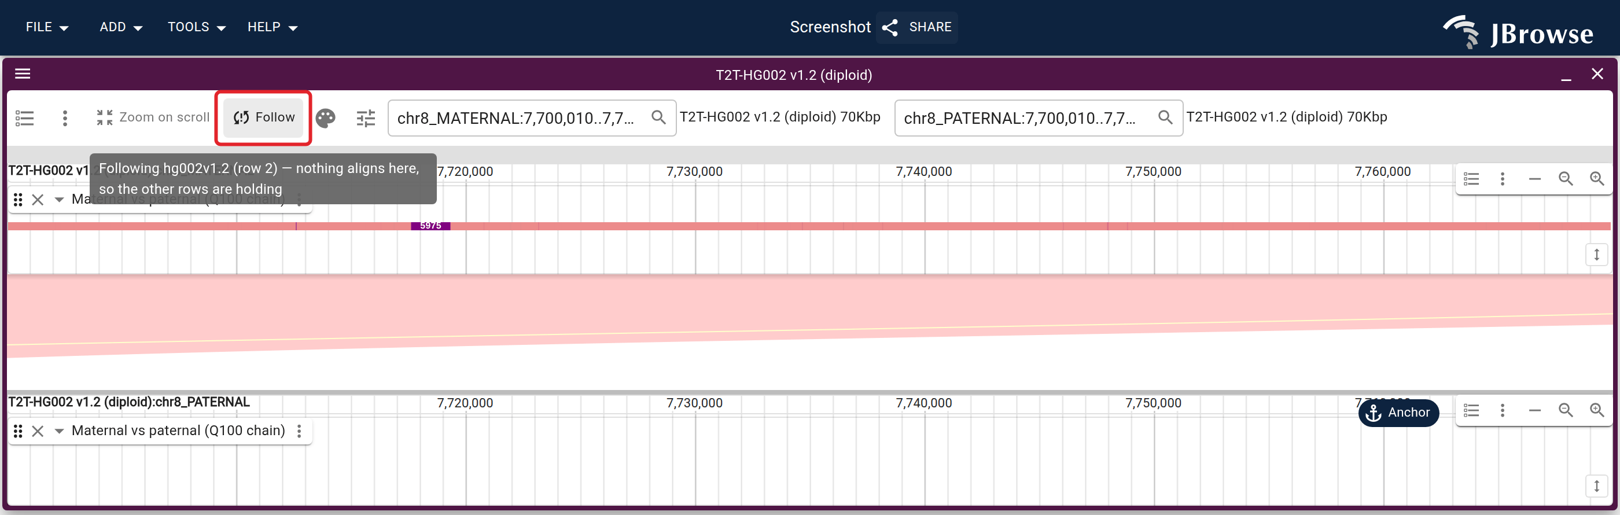The width and height of the screenshot is (1620, 515).
Task: Toggle Zoom on scroll
Action: click(x=153, y=117)
